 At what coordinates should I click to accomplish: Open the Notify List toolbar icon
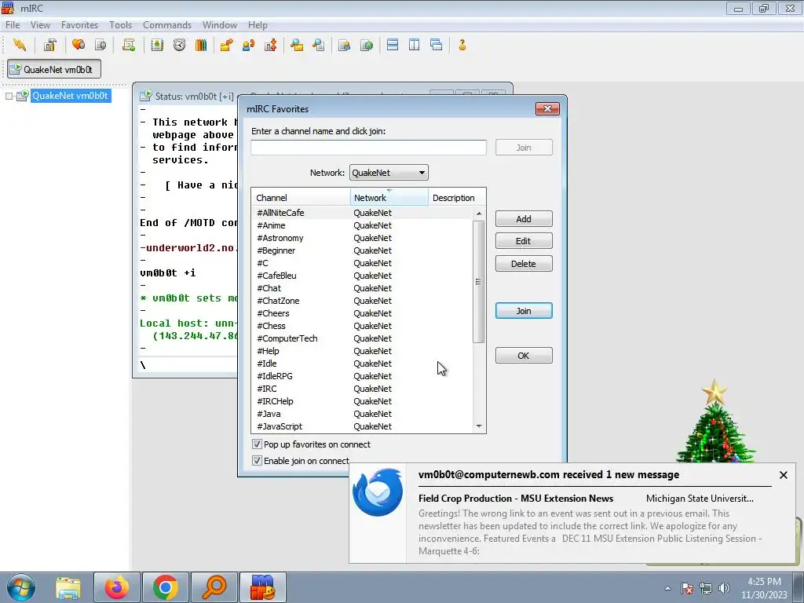point(344,45)
